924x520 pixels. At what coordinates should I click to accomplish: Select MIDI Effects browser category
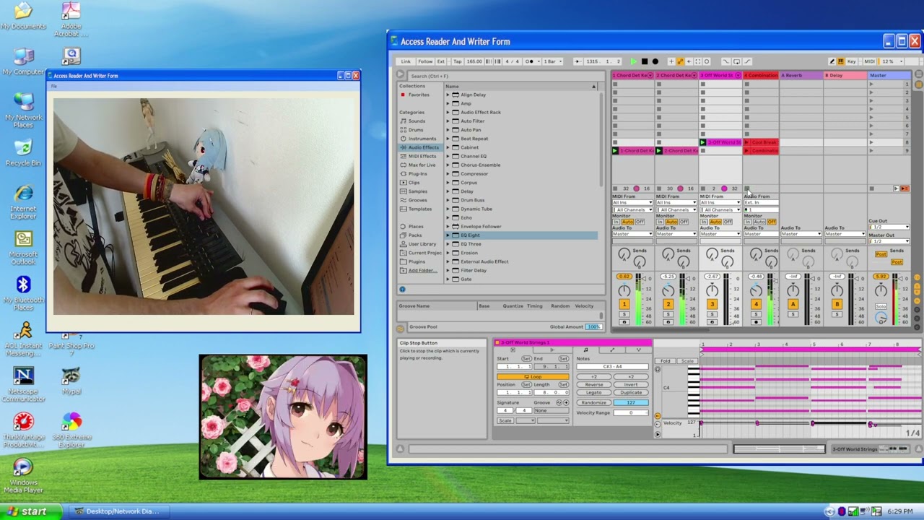(422, 156)
